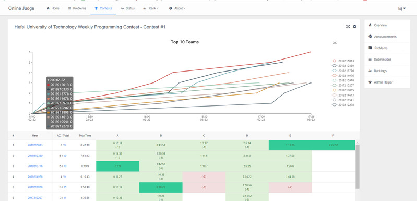
Task: Download the chart image icon
Action: tap(335, 42)
